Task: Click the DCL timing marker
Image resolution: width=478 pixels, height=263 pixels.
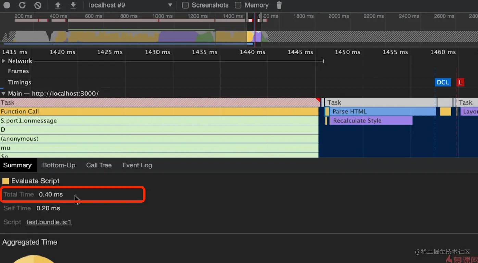Action: tap(443, 82)
